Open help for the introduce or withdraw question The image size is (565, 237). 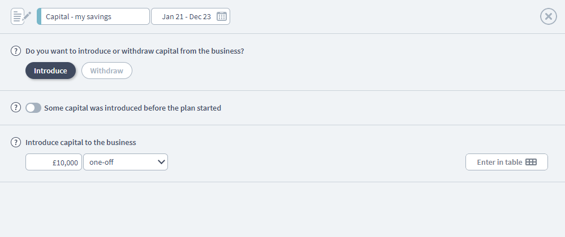coord(16,51)
